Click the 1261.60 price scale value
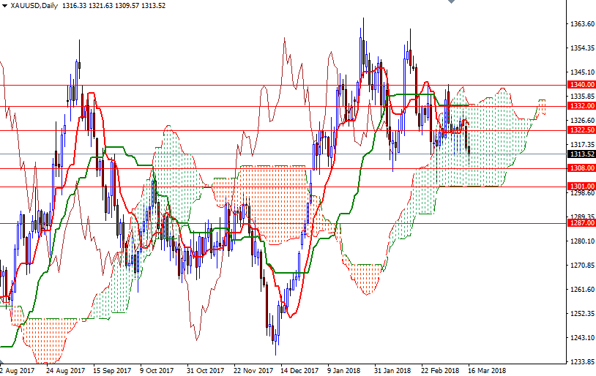The width and height of the screenshot is (596, 376). point(582,290)
